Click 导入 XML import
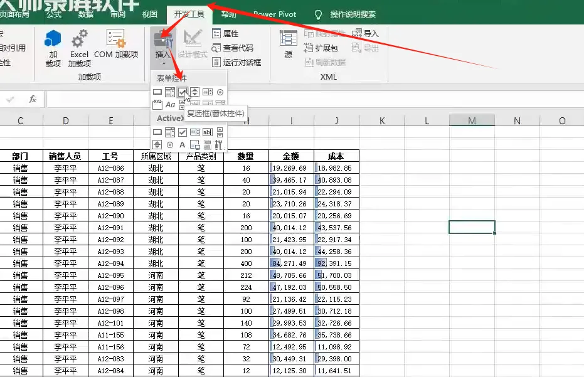 pyautogui.click(x=365, y=33)
